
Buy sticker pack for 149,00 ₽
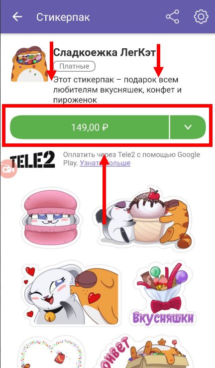(x=90, y=127)
